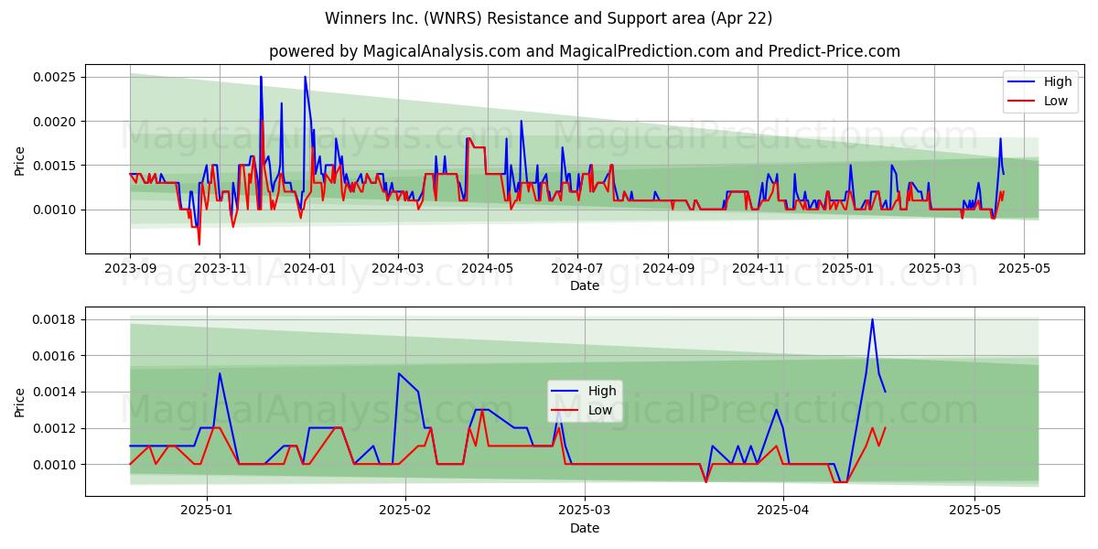The width and height of the screenshot is (1098, 549).
Task: Click the '0.0020' y-axis tick in the top chart
Action: point(55,121)
